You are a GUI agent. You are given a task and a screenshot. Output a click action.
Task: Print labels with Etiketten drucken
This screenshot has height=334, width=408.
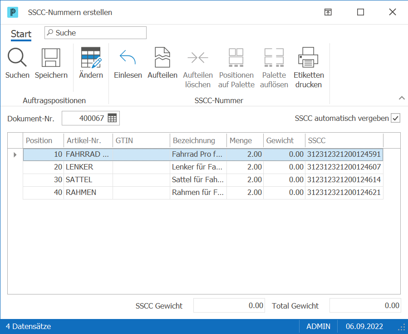point(309,57)
